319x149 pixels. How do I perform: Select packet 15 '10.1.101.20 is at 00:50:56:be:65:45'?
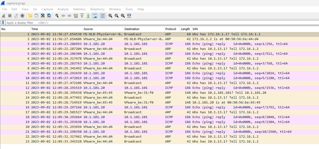click(x=160, y=102)
